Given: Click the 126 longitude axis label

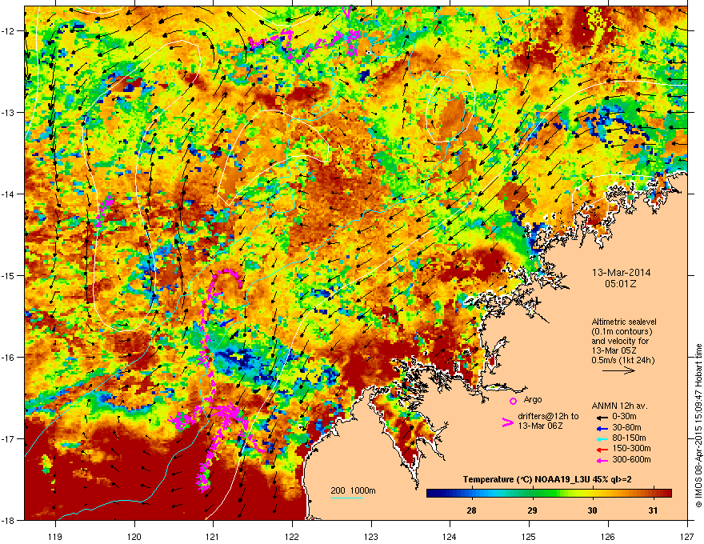Looking at the screenshot, I should pyautogui.click(x=608, y=536).
